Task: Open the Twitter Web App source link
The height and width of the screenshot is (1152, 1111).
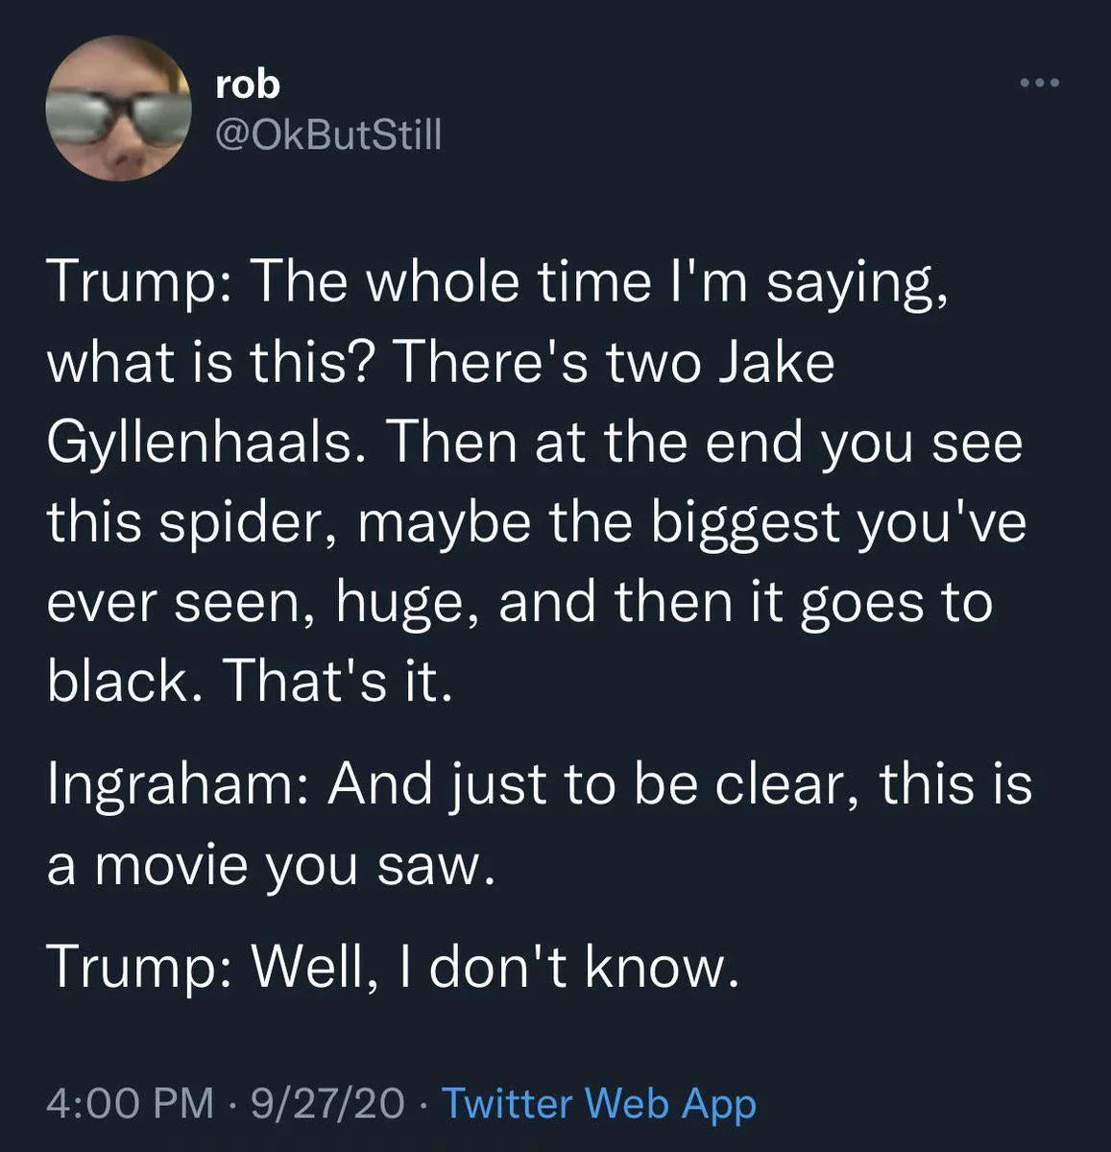Action: pos(598,1103)
